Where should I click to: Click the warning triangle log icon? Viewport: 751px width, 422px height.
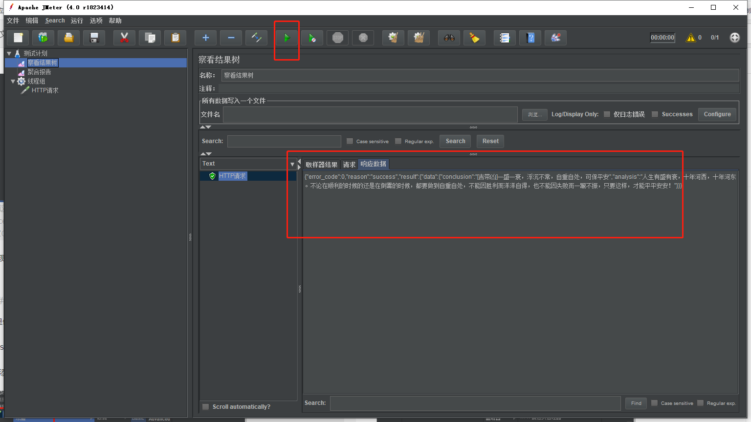point(691,38)
